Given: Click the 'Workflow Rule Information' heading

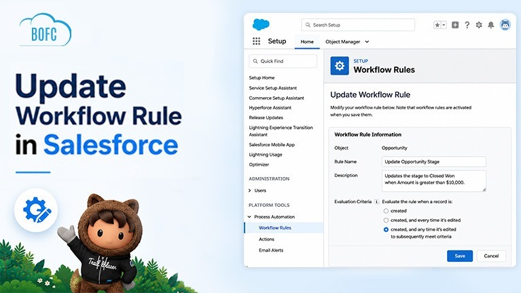Looking at the screenshot, I should click(367, 134).
